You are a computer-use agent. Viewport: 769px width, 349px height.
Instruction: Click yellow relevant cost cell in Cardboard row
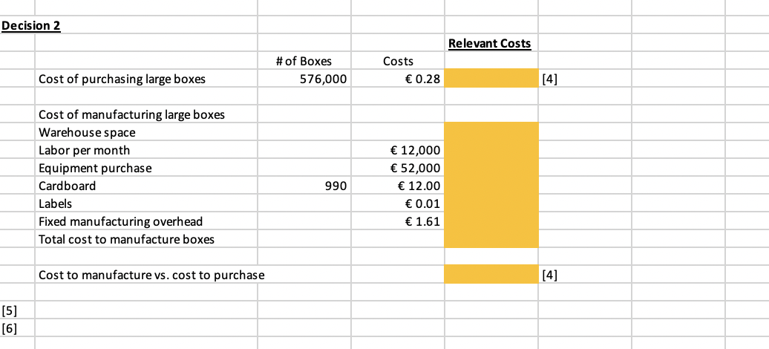pos(491,186)
